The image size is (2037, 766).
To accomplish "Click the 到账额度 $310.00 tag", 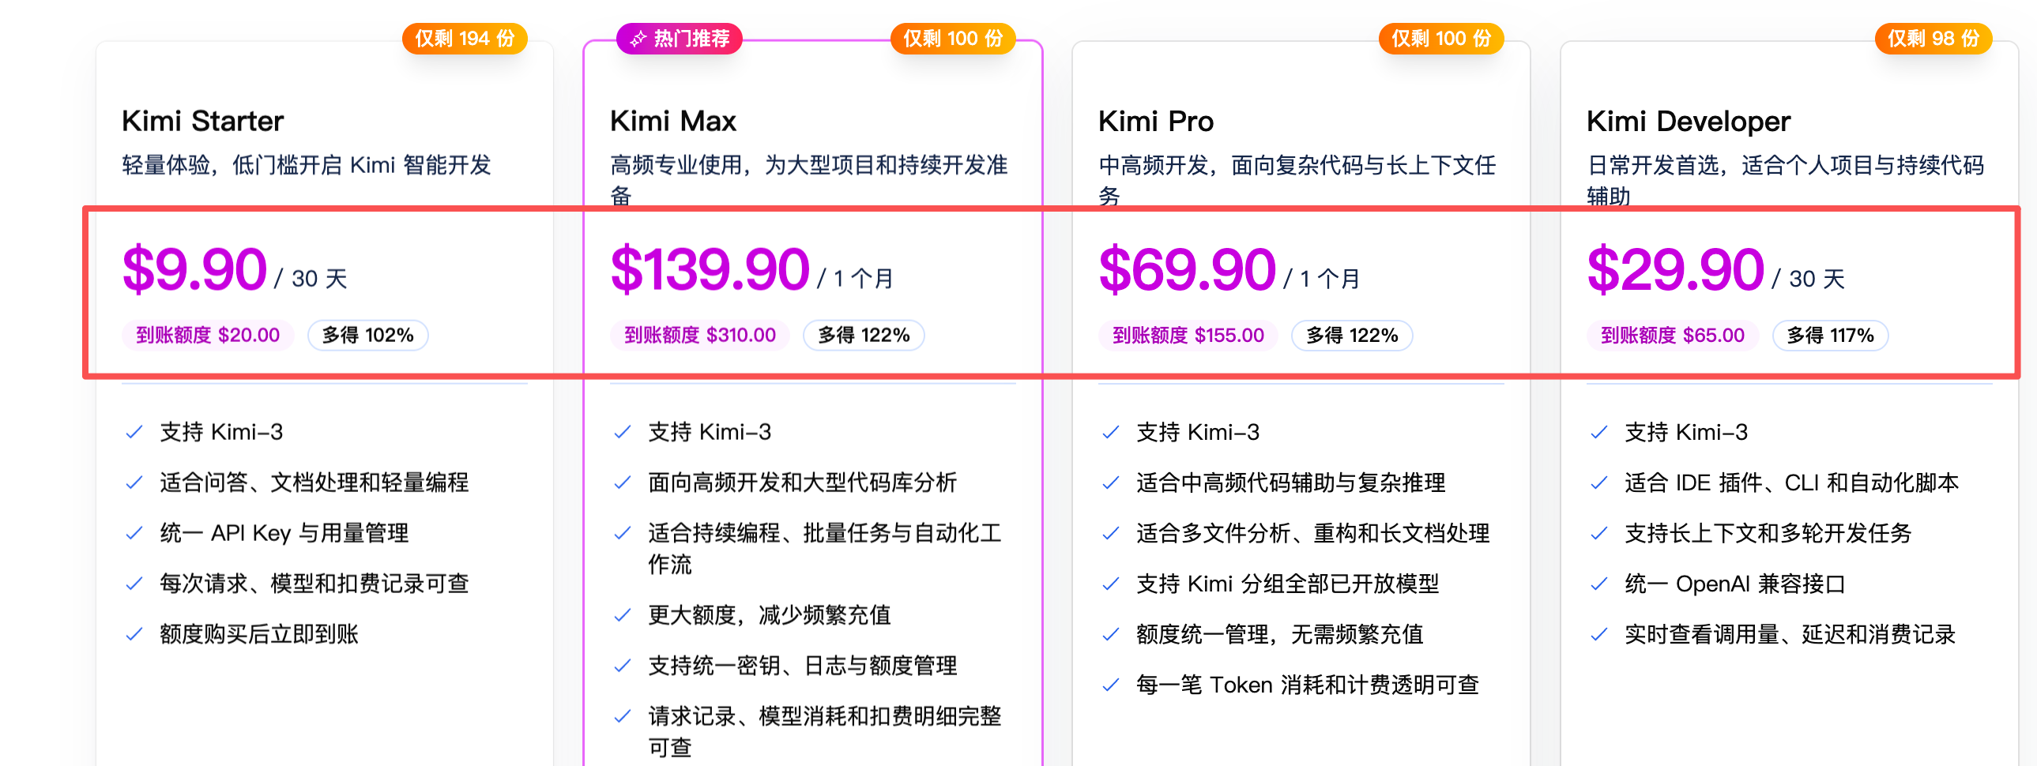I will point(700,335).
